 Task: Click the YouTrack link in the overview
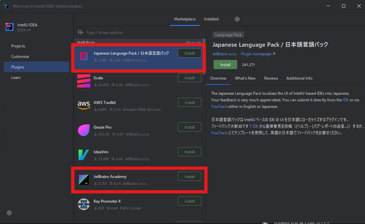point(219,106)
